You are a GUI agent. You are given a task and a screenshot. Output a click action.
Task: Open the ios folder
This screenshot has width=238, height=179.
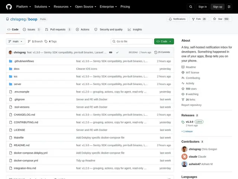click(x=16, y=76)
